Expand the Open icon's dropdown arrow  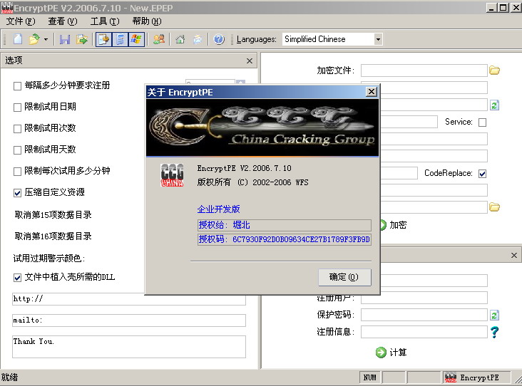tap(46, 39)
